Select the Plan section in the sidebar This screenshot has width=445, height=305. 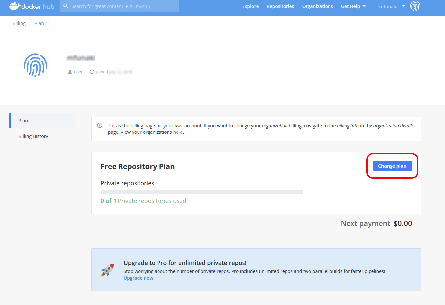[x=23, y=120]
